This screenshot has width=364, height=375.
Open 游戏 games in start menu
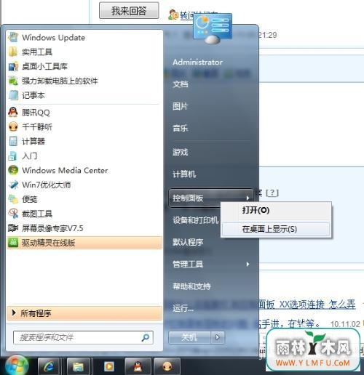tap(181, 152)
